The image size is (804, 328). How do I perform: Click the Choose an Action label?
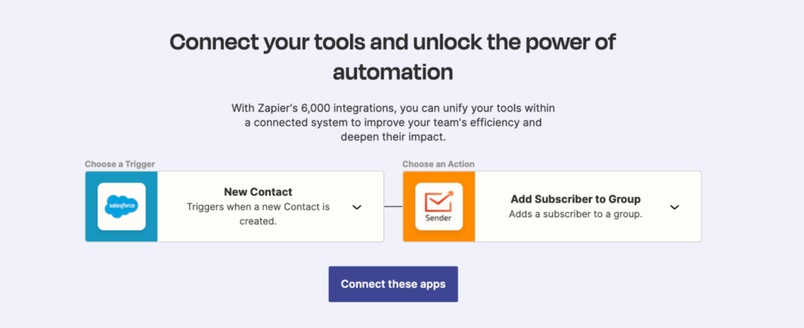click(x=438, y=165)
